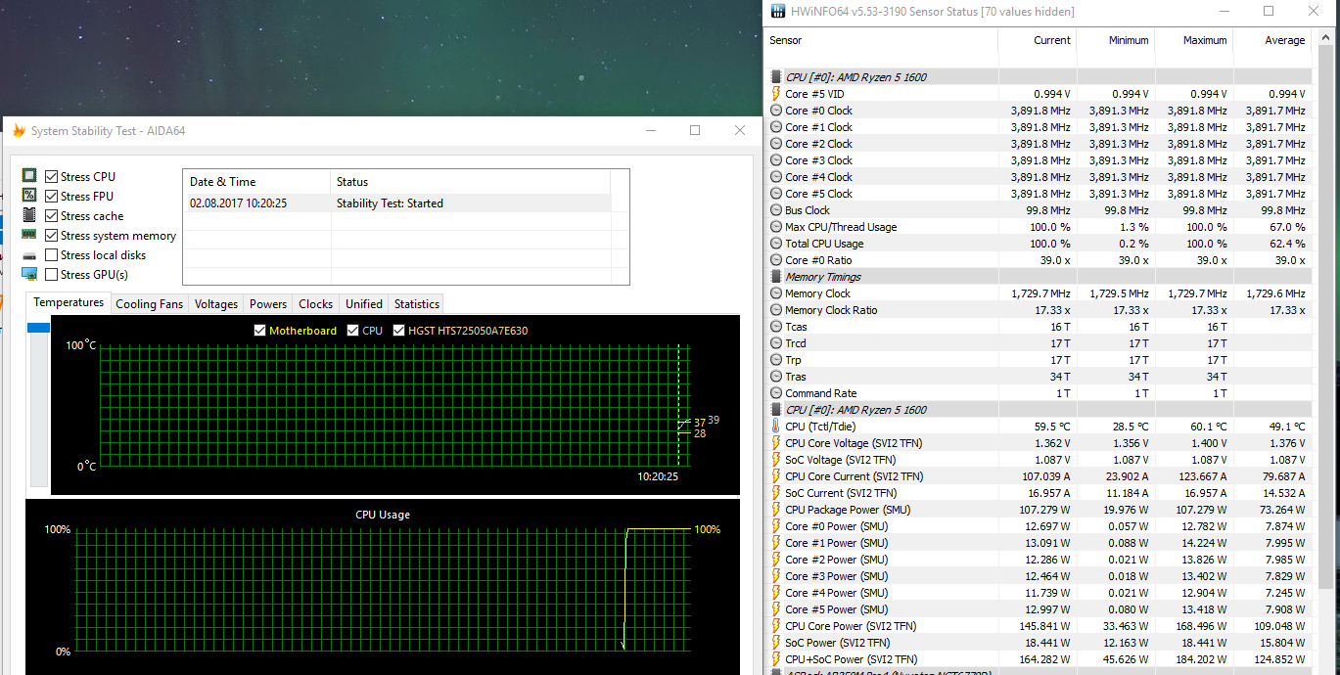Select the Temperatures tab
Image resolution: width=1340 pixels, height=675 pixels.
tap(69, 302)
